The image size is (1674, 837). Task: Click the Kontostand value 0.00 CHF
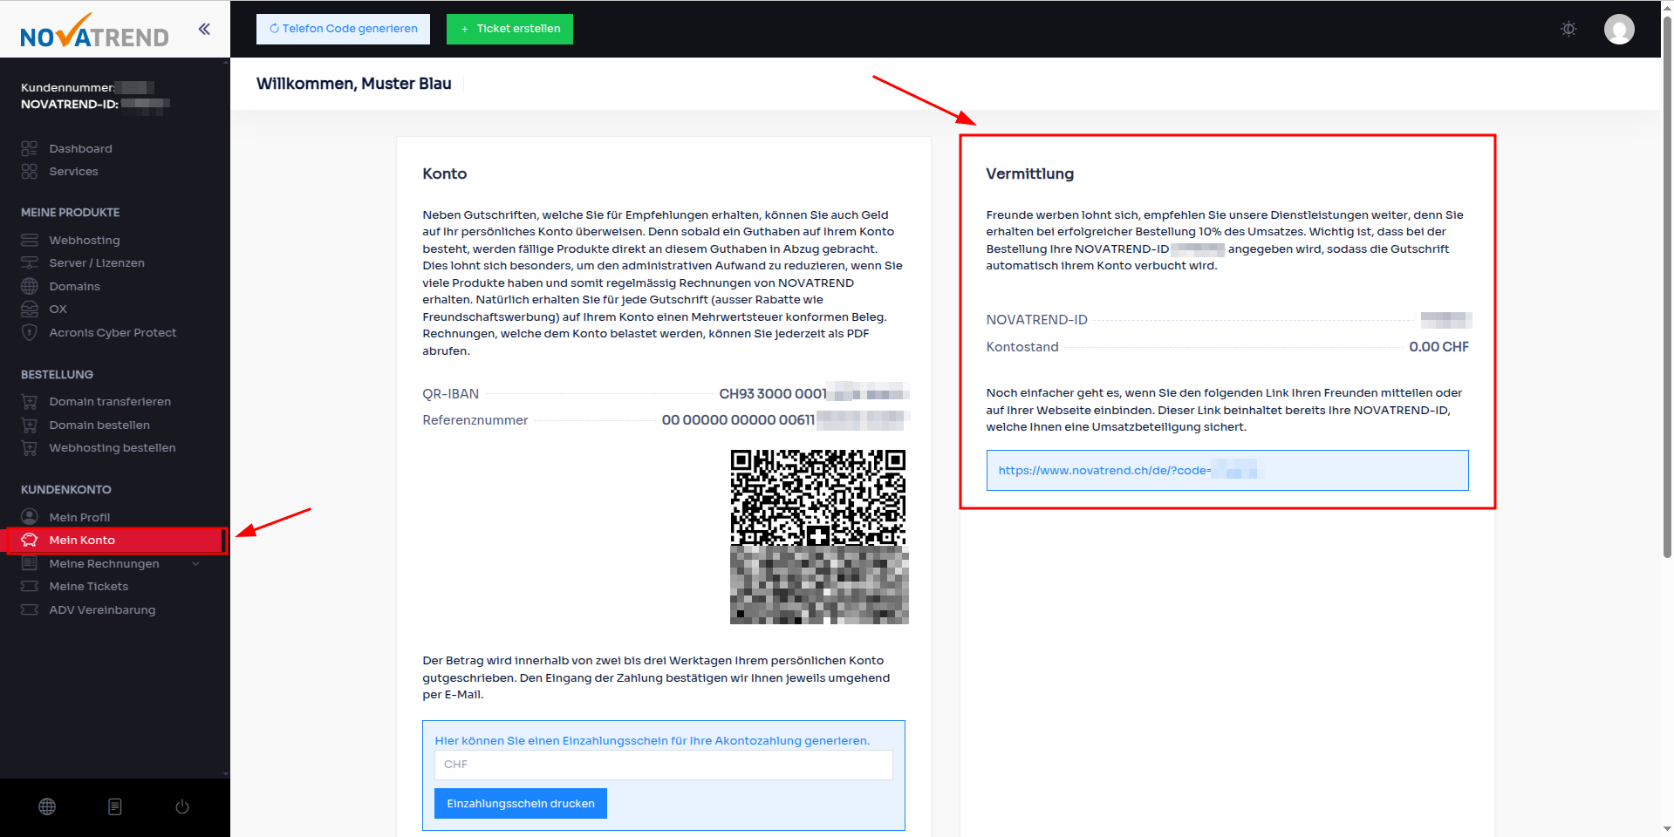point(1438,347)
